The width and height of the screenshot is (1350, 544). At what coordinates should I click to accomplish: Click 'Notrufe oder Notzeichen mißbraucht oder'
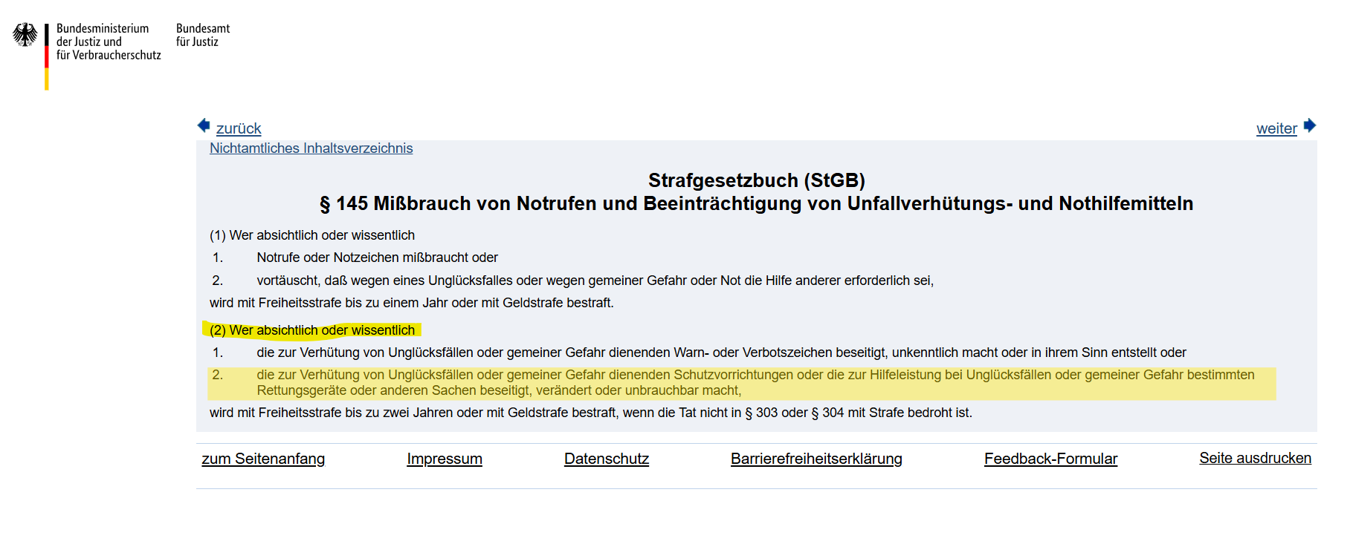(377, 258)
